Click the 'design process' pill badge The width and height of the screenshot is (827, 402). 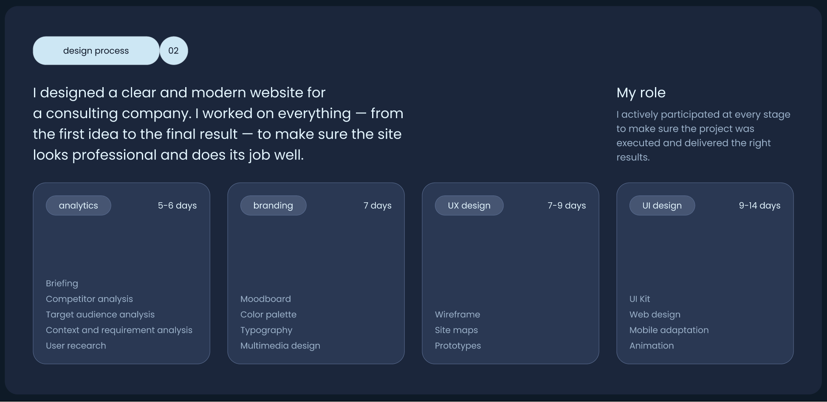click(x=96, y=51)
